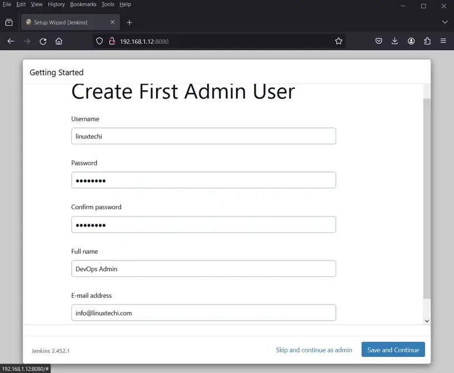Go to browser home page icon

tap(59, 41)
